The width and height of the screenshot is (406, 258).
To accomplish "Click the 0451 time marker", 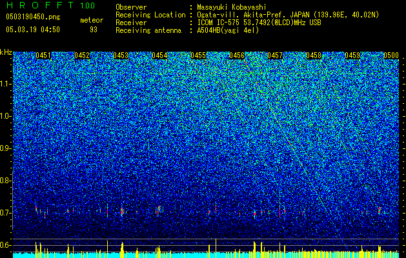I will tap(43, 55).
